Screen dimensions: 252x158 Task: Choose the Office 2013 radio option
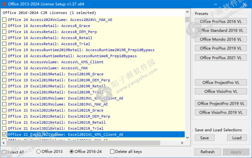pyautogui.click(x=39, y=152)
